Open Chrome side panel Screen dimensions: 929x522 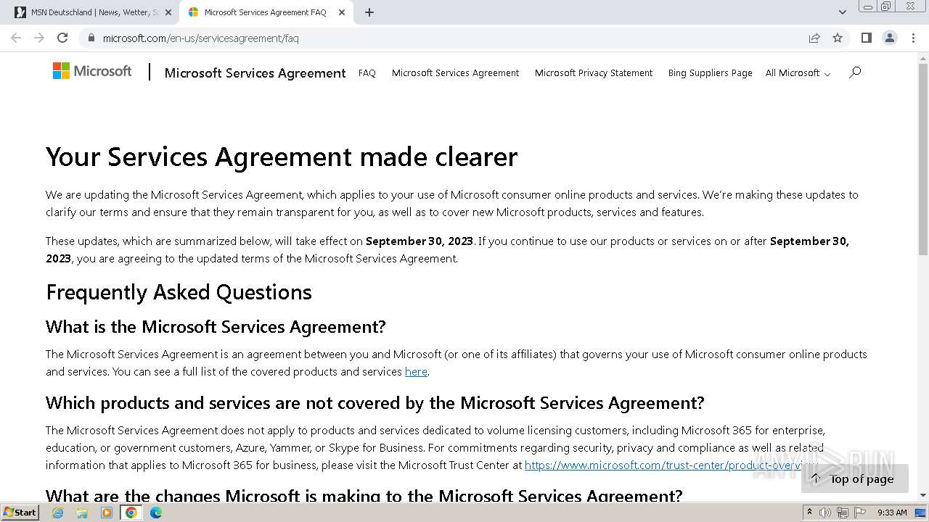coord(866,38)
